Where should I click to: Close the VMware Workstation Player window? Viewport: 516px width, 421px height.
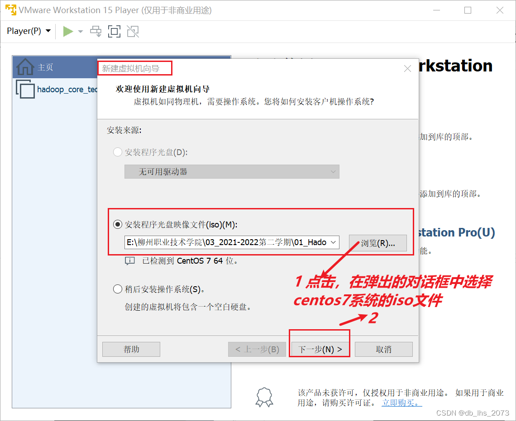[500, 10]
